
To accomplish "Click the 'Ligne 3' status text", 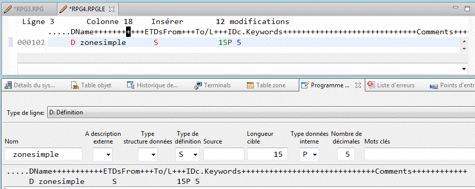I will pos(38,22).
